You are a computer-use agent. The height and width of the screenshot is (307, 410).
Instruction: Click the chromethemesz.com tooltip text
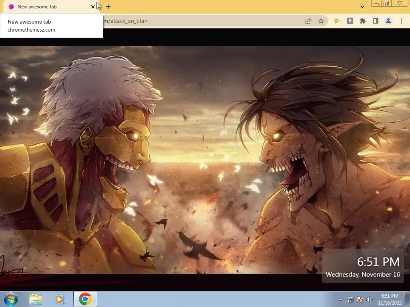31,30
